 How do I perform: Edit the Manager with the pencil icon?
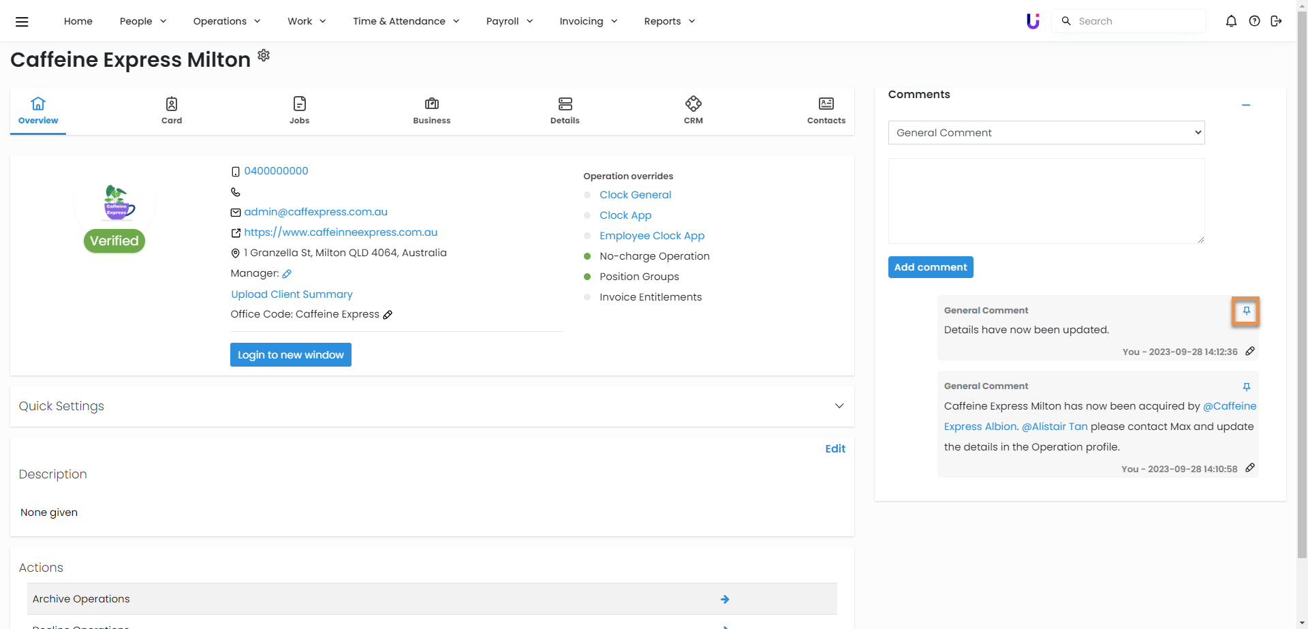tap(287, 274)
